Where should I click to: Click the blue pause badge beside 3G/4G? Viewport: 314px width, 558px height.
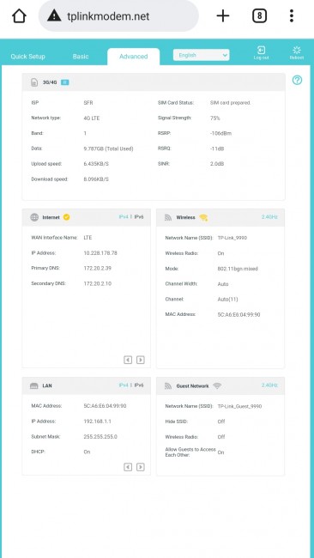click(x=64, y=82)
